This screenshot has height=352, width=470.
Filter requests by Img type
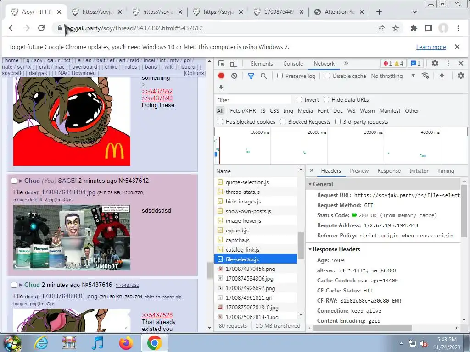point(288,111)
